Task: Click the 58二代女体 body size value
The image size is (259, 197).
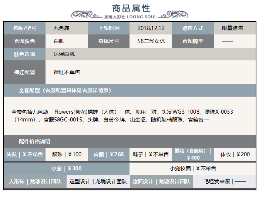Action: click(151, 41)
